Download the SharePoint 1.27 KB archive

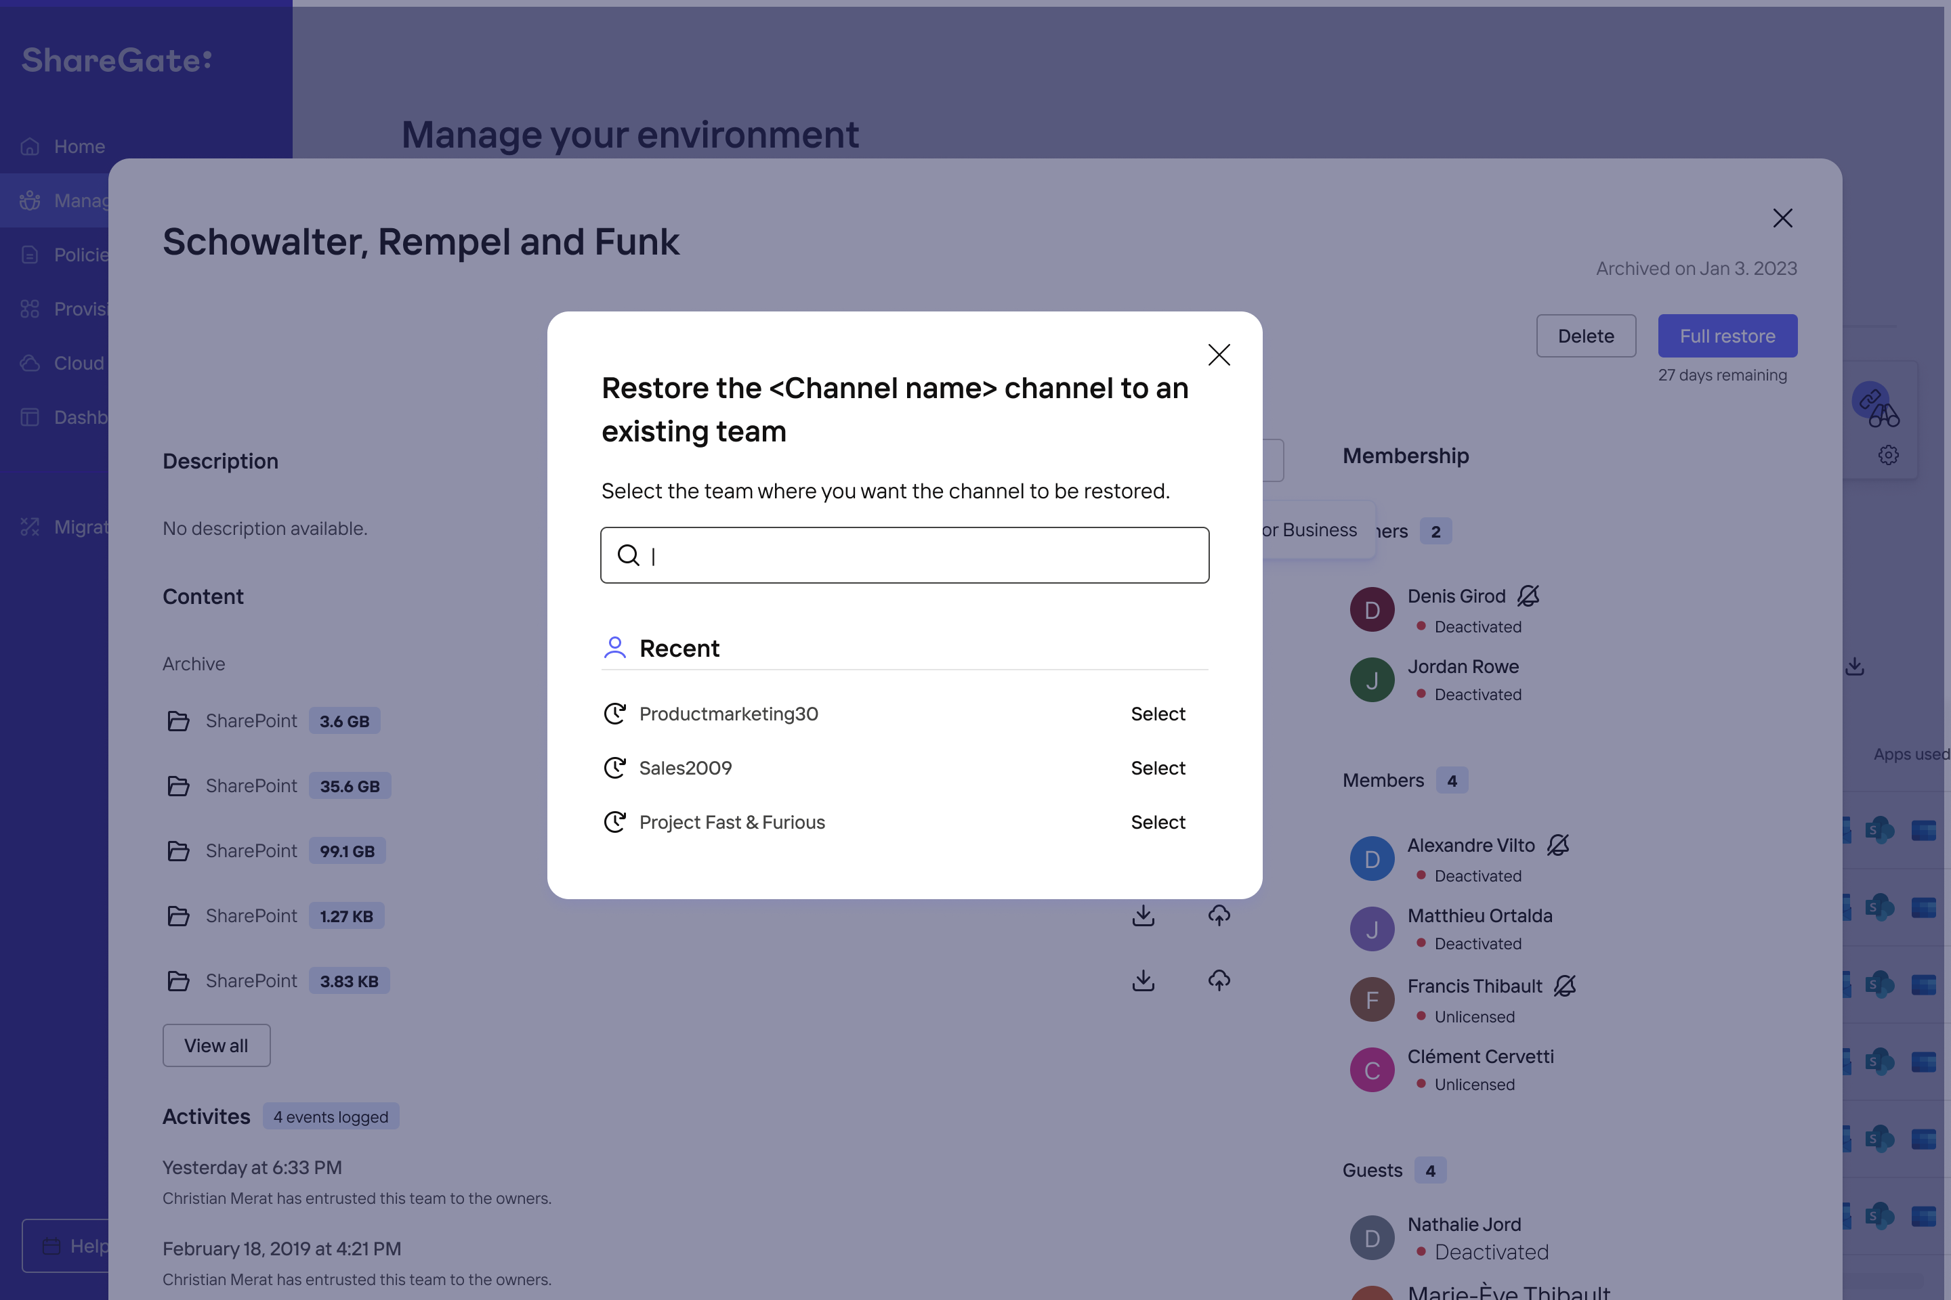(1143, 915)
